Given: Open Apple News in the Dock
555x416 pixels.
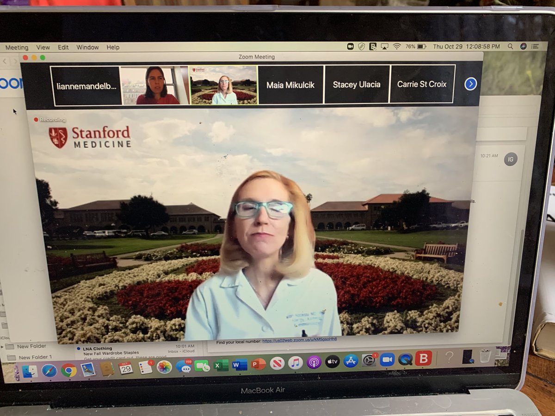Looking at the screenshot, I should (277, 363).
